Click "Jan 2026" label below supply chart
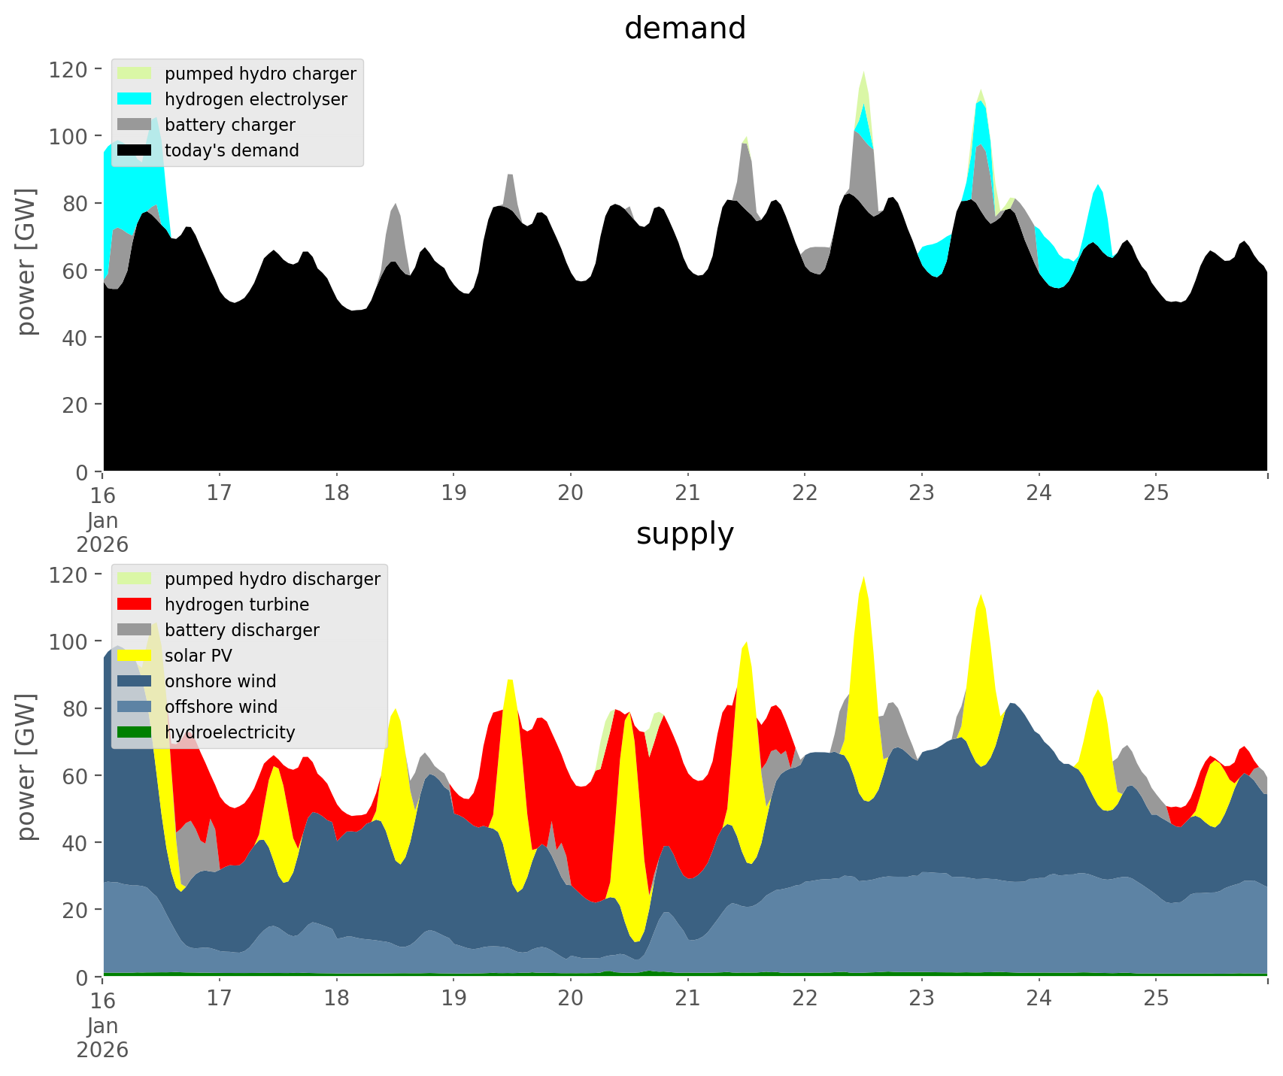Screen dimensions: 1283x1076 coord(102,1038)
